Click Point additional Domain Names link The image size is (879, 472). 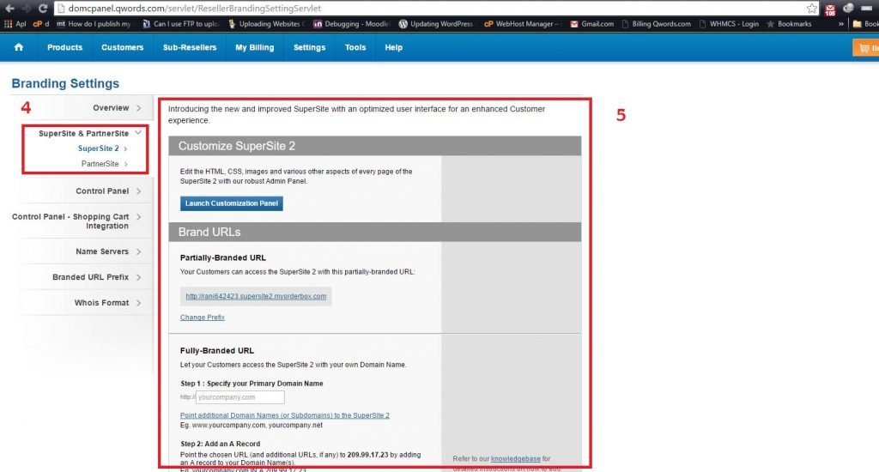pos(285,415)
